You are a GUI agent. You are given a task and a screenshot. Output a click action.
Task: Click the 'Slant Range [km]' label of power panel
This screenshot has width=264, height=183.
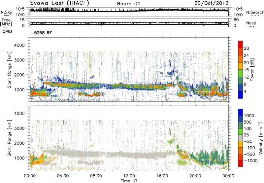[x=9, y=70]
